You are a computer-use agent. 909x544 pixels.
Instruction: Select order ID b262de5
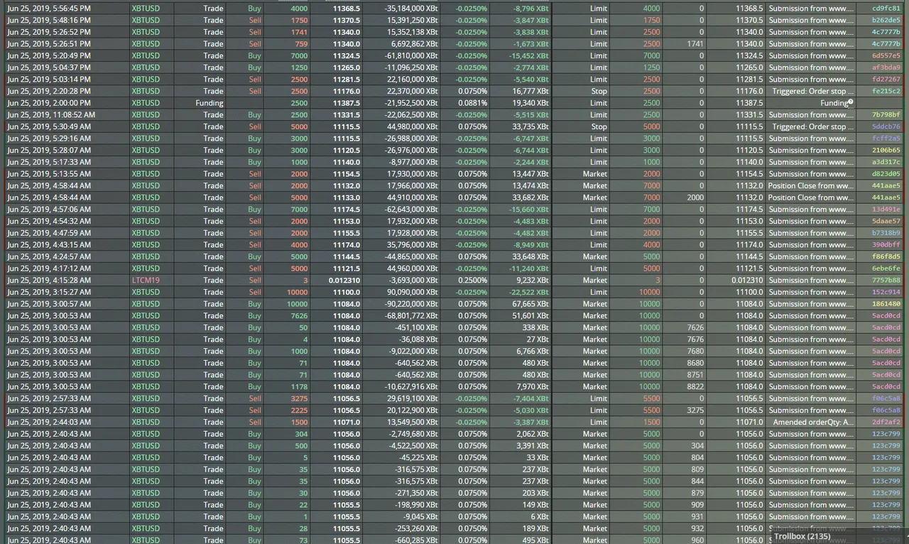tap(886, 20)
